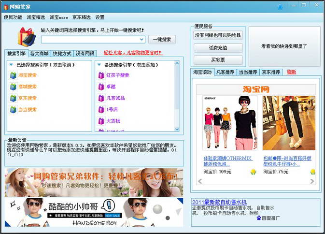325x234 pixels.
Task: Click the 淘宝搜索 gift box icon
Action: pos(13,75)
